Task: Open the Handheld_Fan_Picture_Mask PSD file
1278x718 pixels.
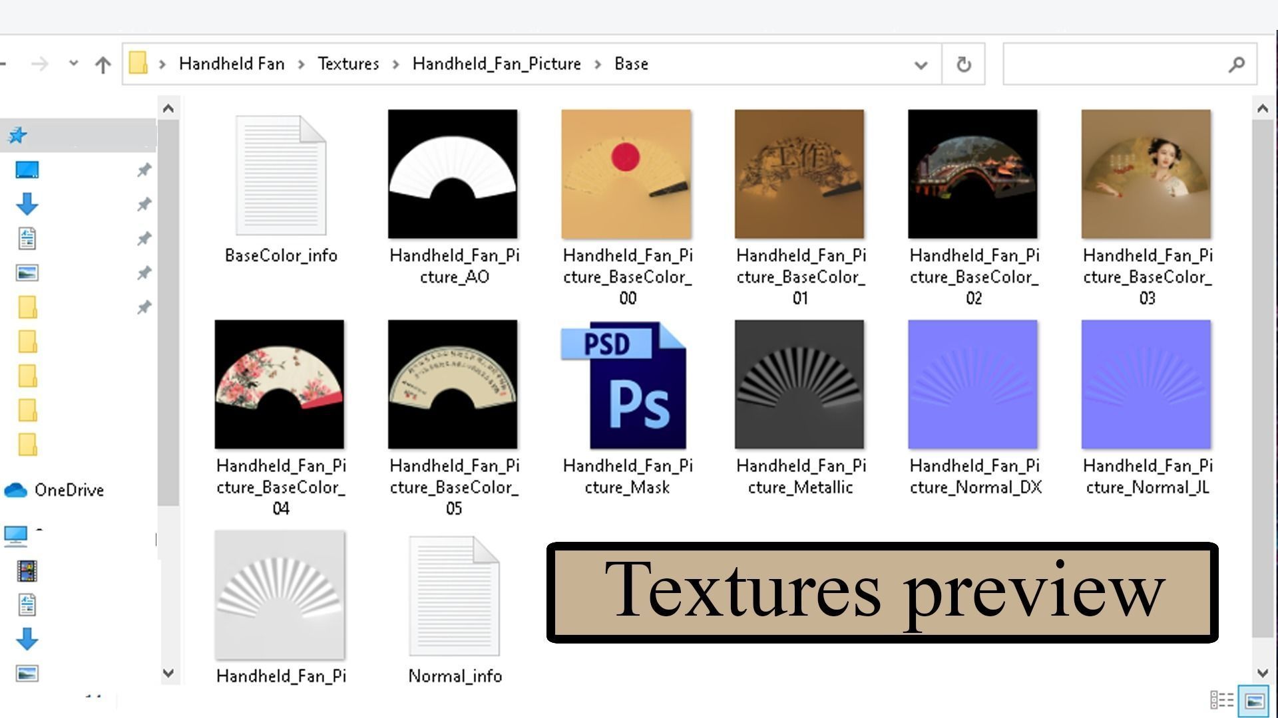Action: (626, 384)
